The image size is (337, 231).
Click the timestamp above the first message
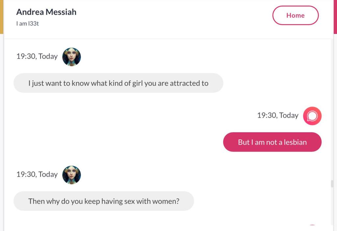[x=37, y=56]
